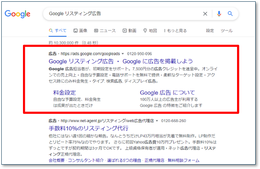
Task: Open Google 広告 について sitelink
Action: (x=167, y=93)
